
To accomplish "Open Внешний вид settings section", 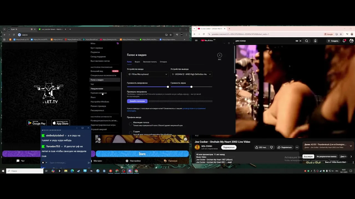I will coord(105,71).
